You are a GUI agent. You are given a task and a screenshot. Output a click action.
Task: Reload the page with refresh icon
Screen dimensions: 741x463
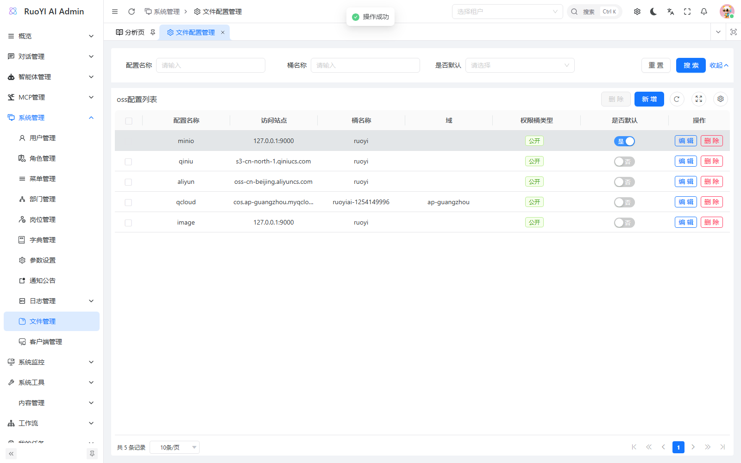[x=132, y=12]
